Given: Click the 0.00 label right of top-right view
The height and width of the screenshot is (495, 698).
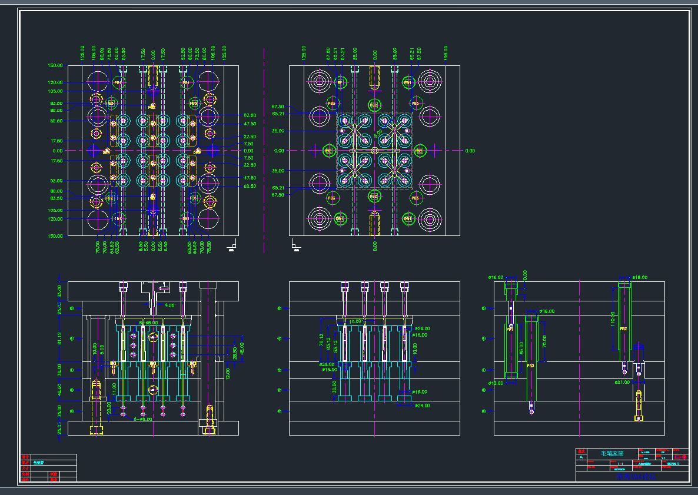Looking at the screenshot, I should pyautogui.click(x=470, y=151).
